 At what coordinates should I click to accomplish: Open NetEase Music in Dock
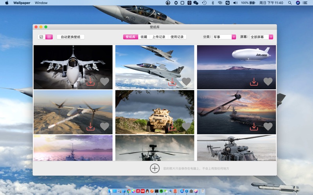pos(138,191)
